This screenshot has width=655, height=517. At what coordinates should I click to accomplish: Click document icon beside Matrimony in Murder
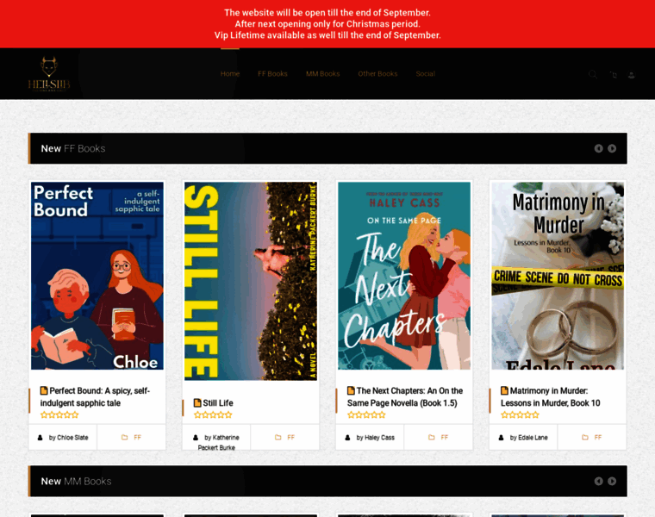pyautogui.click(x=505, y=390)
